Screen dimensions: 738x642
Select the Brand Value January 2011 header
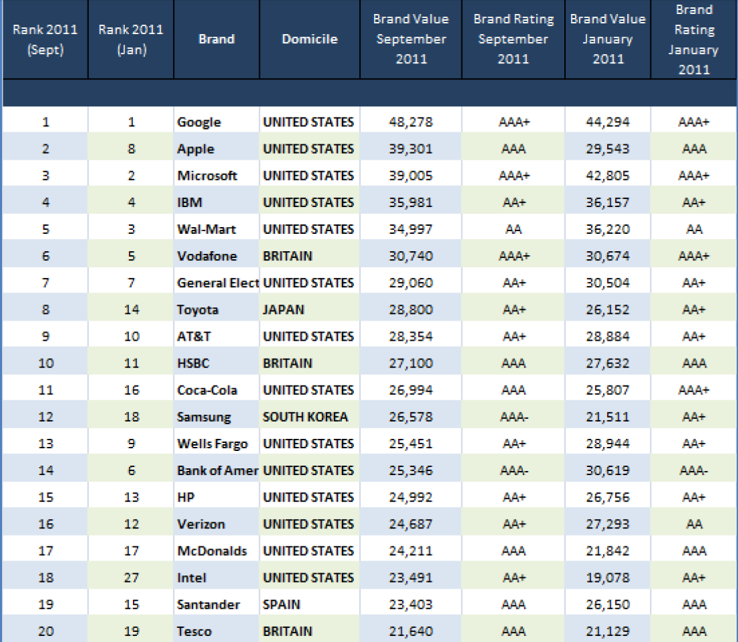(607, 39)
